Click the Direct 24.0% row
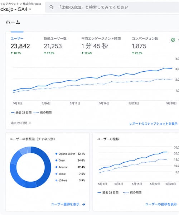The image size is (179, 215). [70, 160]
